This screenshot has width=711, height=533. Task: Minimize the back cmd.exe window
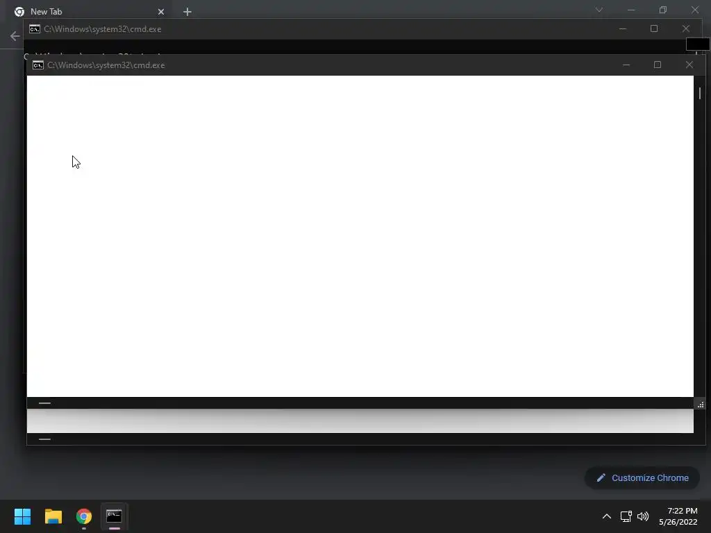(x=623, y=28)
